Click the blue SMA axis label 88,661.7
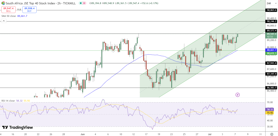This screenshot has width=278, height=136. click(271, 50)
